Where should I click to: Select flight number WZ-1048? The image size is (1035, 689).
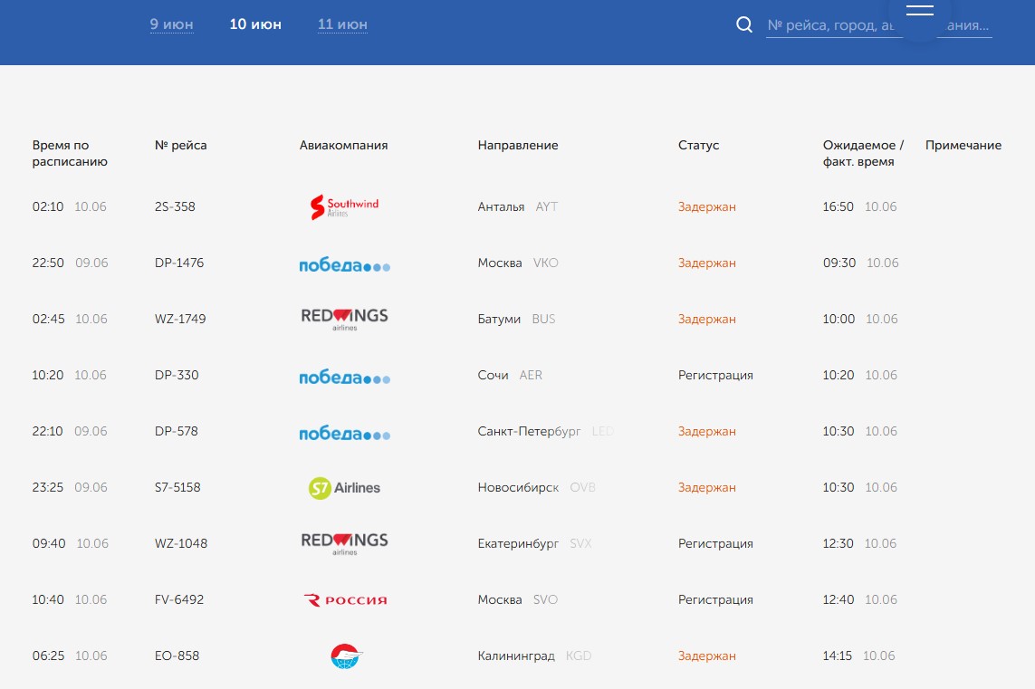point(181,543)
